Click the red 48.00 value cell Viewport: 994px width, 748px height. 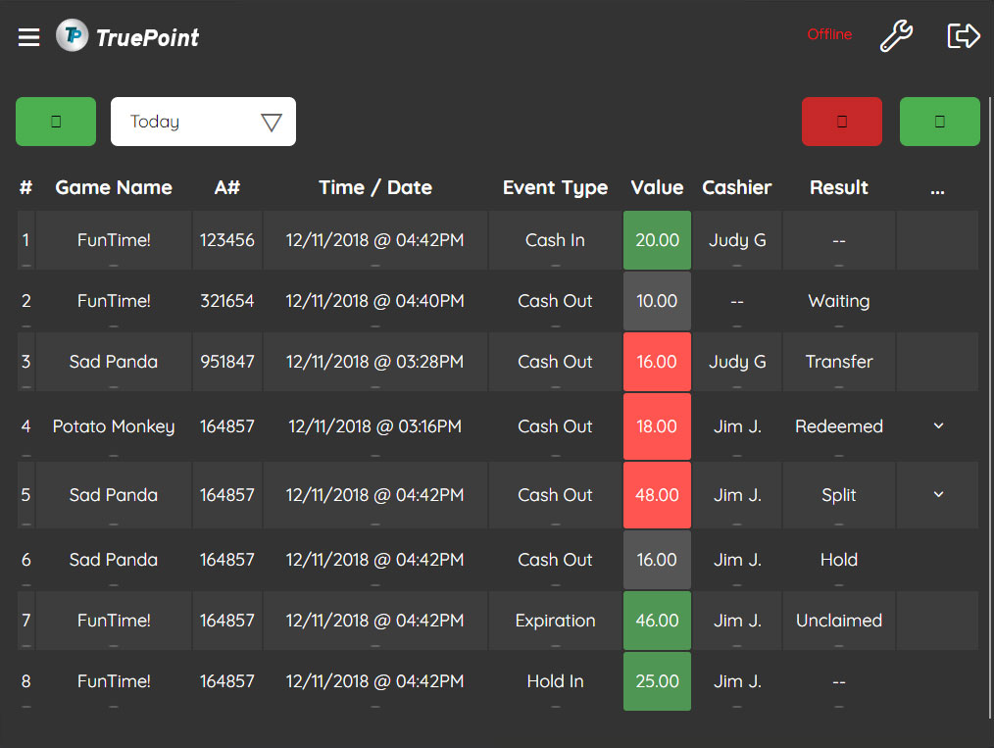point(657,495)
